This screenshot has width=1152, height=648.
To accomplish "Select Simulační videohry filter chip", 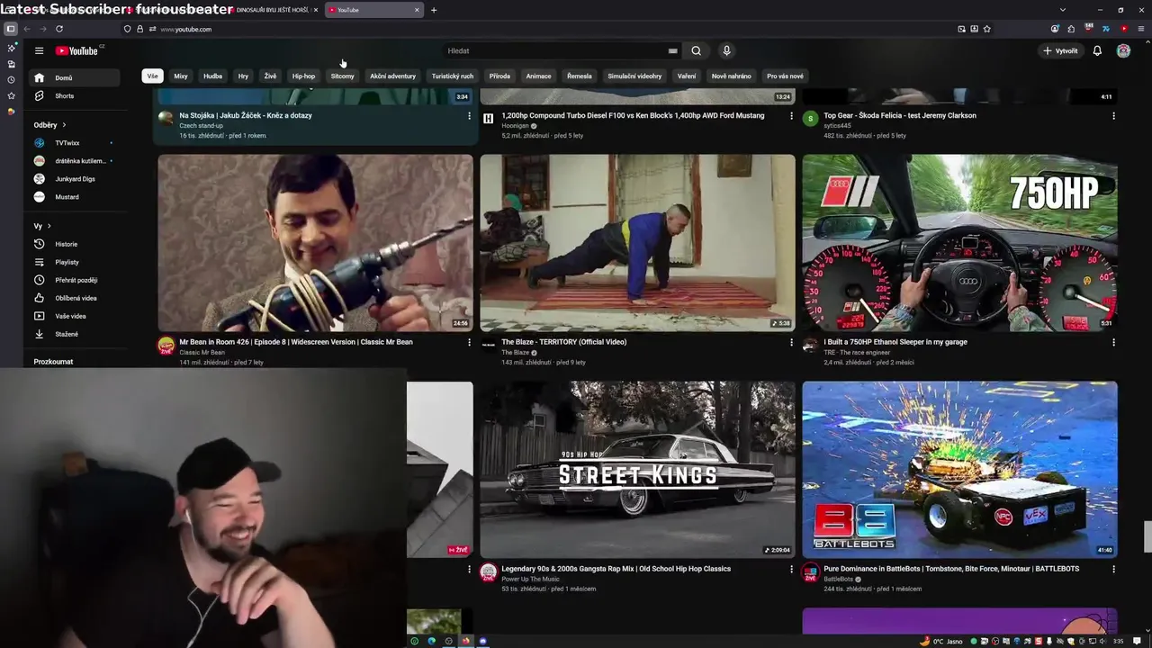I will click(x=634, y=76).
